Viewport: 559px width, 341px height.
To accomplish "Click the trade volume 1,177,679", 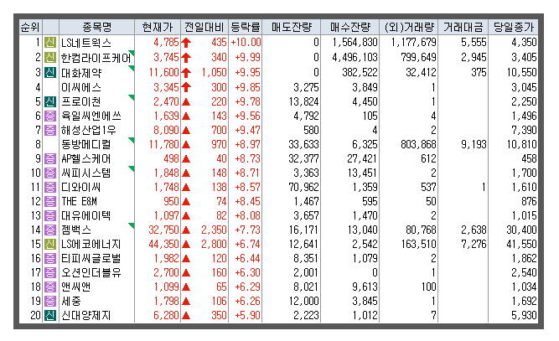I will 413,43.
